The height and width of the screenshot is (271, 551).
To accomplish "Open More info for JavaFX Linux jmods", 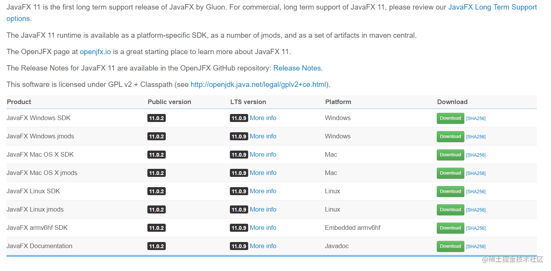I will 263,209.
